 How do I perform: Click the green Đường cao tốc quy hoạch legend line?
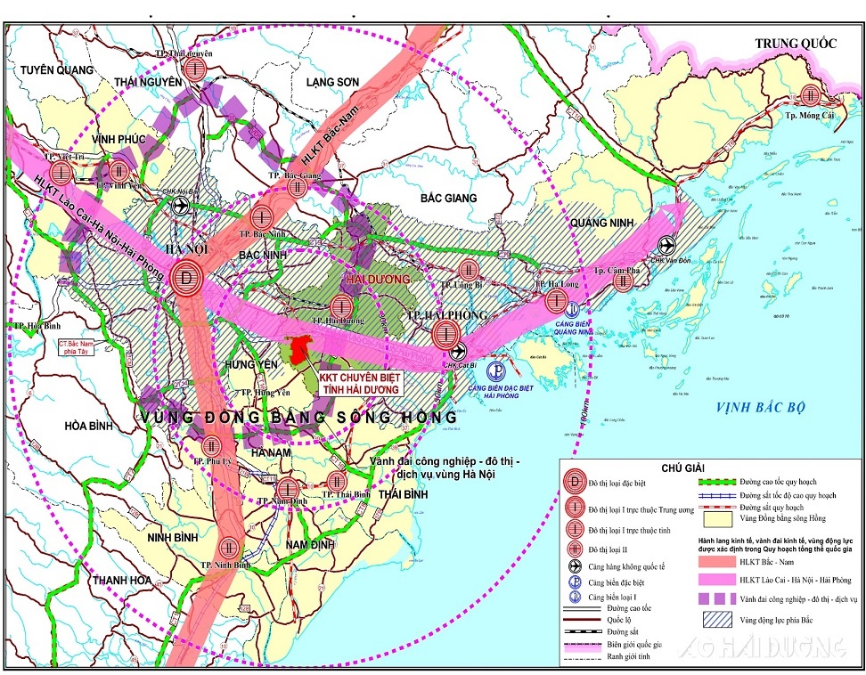coord(717,482)
